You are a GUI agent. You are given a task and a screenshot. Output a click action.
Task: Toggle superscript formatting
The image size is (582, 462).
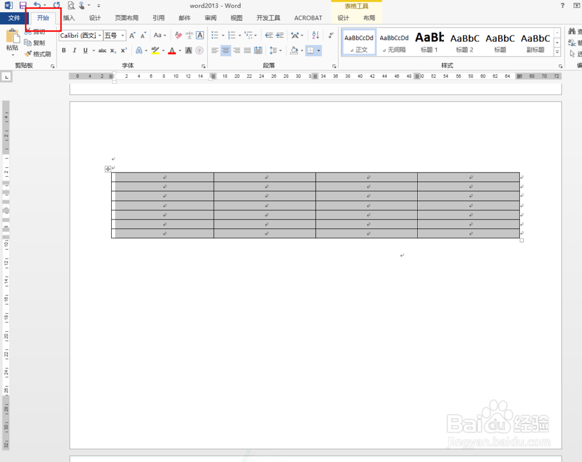coord(124,51)
